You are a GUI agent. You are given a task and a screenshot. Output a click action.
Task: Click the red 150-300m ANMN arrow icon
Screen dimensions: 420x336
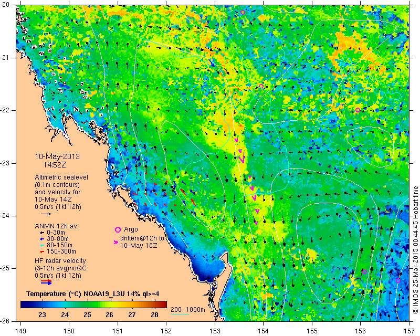point(42,252)
